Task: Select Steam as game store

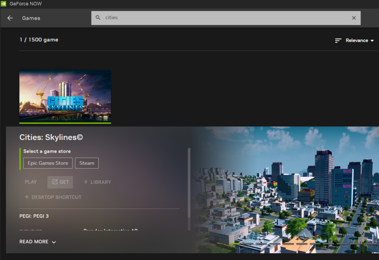Action: (x=87, y=163)
